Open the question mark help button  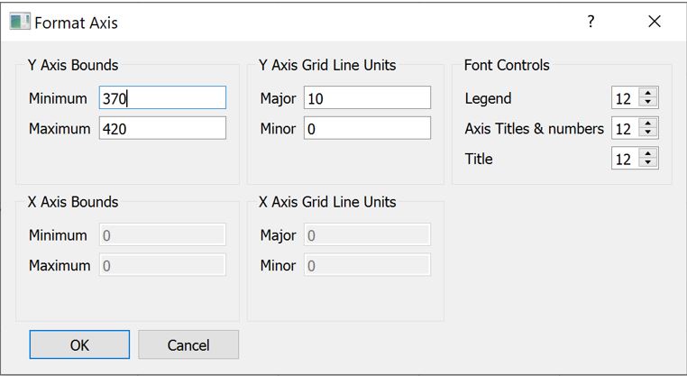pyautogui.click(x=591, y=22)
